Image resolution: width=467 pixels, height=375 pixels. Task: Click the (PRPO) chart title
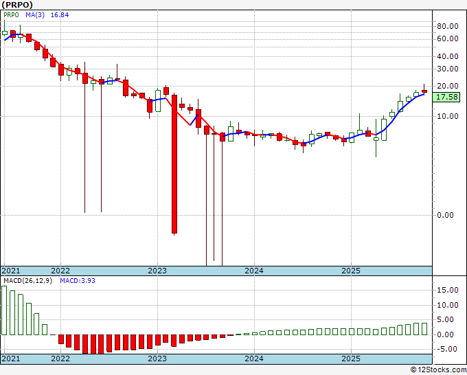click(x=17, y=5)
